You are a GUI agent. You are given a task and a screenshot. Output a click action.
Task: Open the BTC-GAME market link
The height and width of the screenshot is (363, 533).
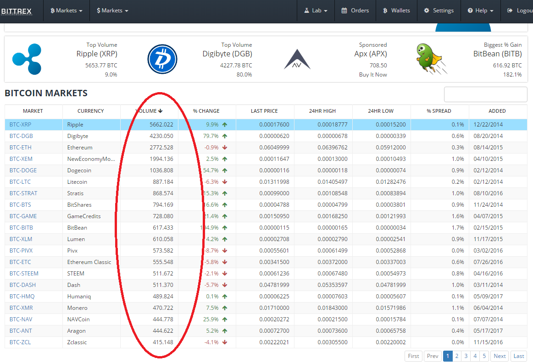23,216
